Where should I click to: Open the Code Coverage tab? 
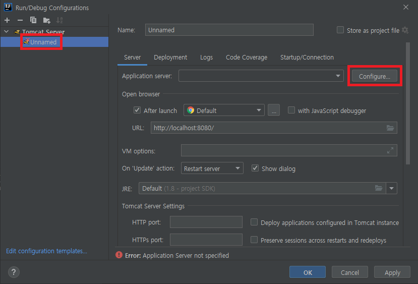point(247,58)
